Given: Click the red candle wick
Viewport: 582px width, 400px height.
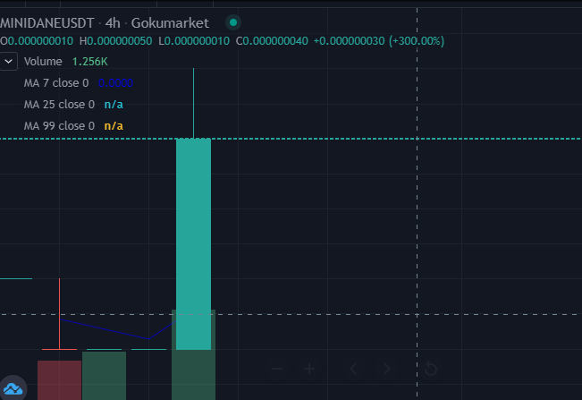Looking at the screenshot, I should click(x=59, y=313).
